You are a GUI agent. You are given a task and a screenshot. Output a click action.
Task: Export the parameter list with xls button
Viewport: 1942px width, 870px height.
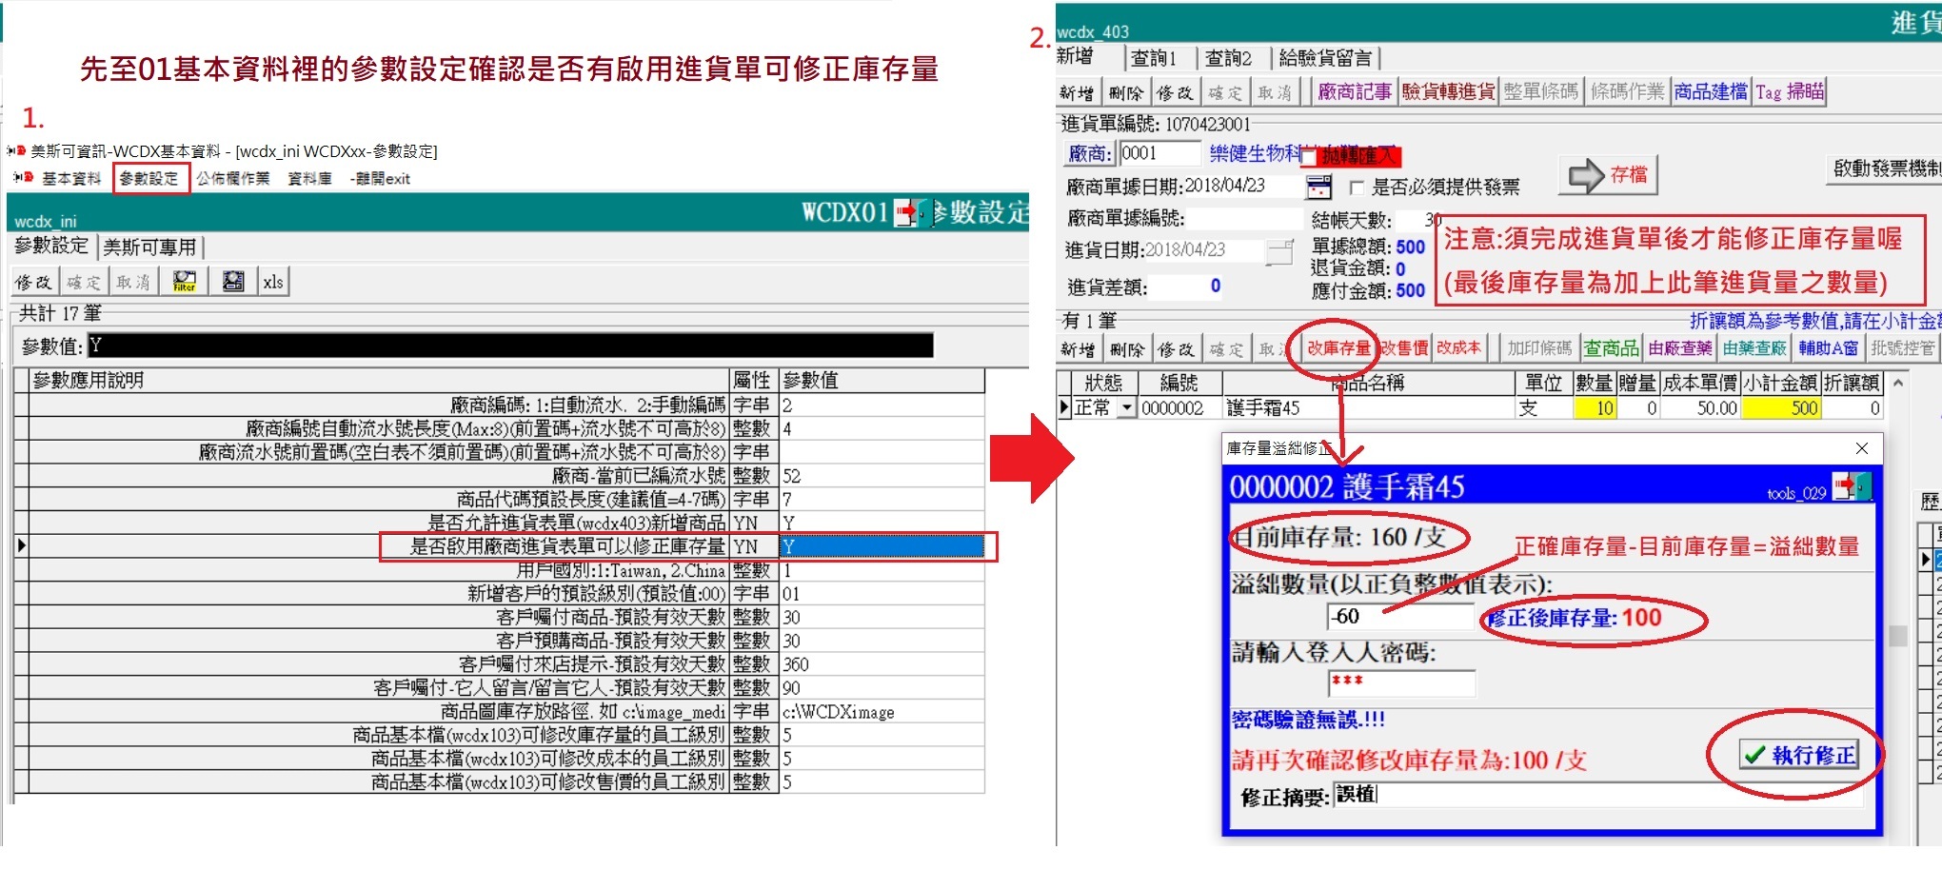[273, 282]
